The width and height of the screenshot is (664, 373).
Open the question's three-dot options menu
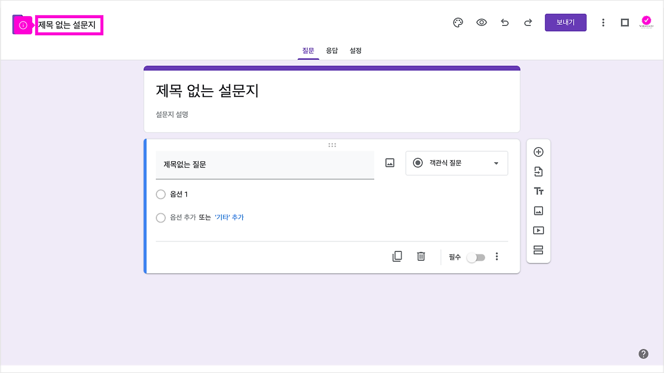pos(496,256)
